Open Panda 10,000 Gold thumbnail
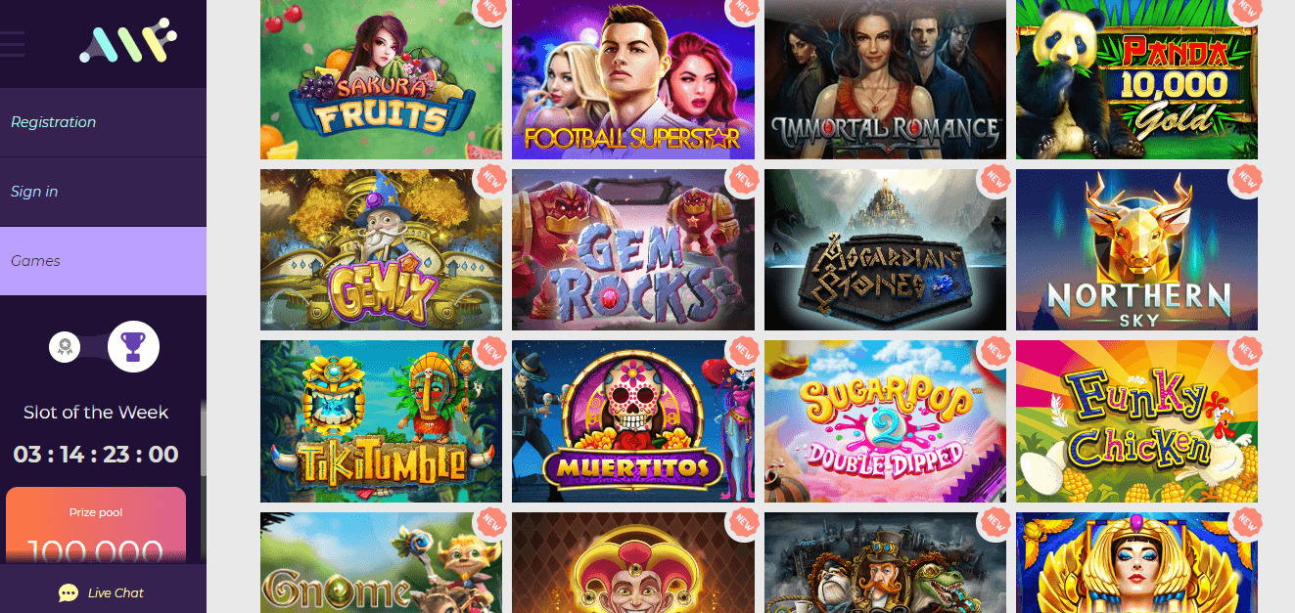Viewport: 1295px width, 613px height. 1136,79
